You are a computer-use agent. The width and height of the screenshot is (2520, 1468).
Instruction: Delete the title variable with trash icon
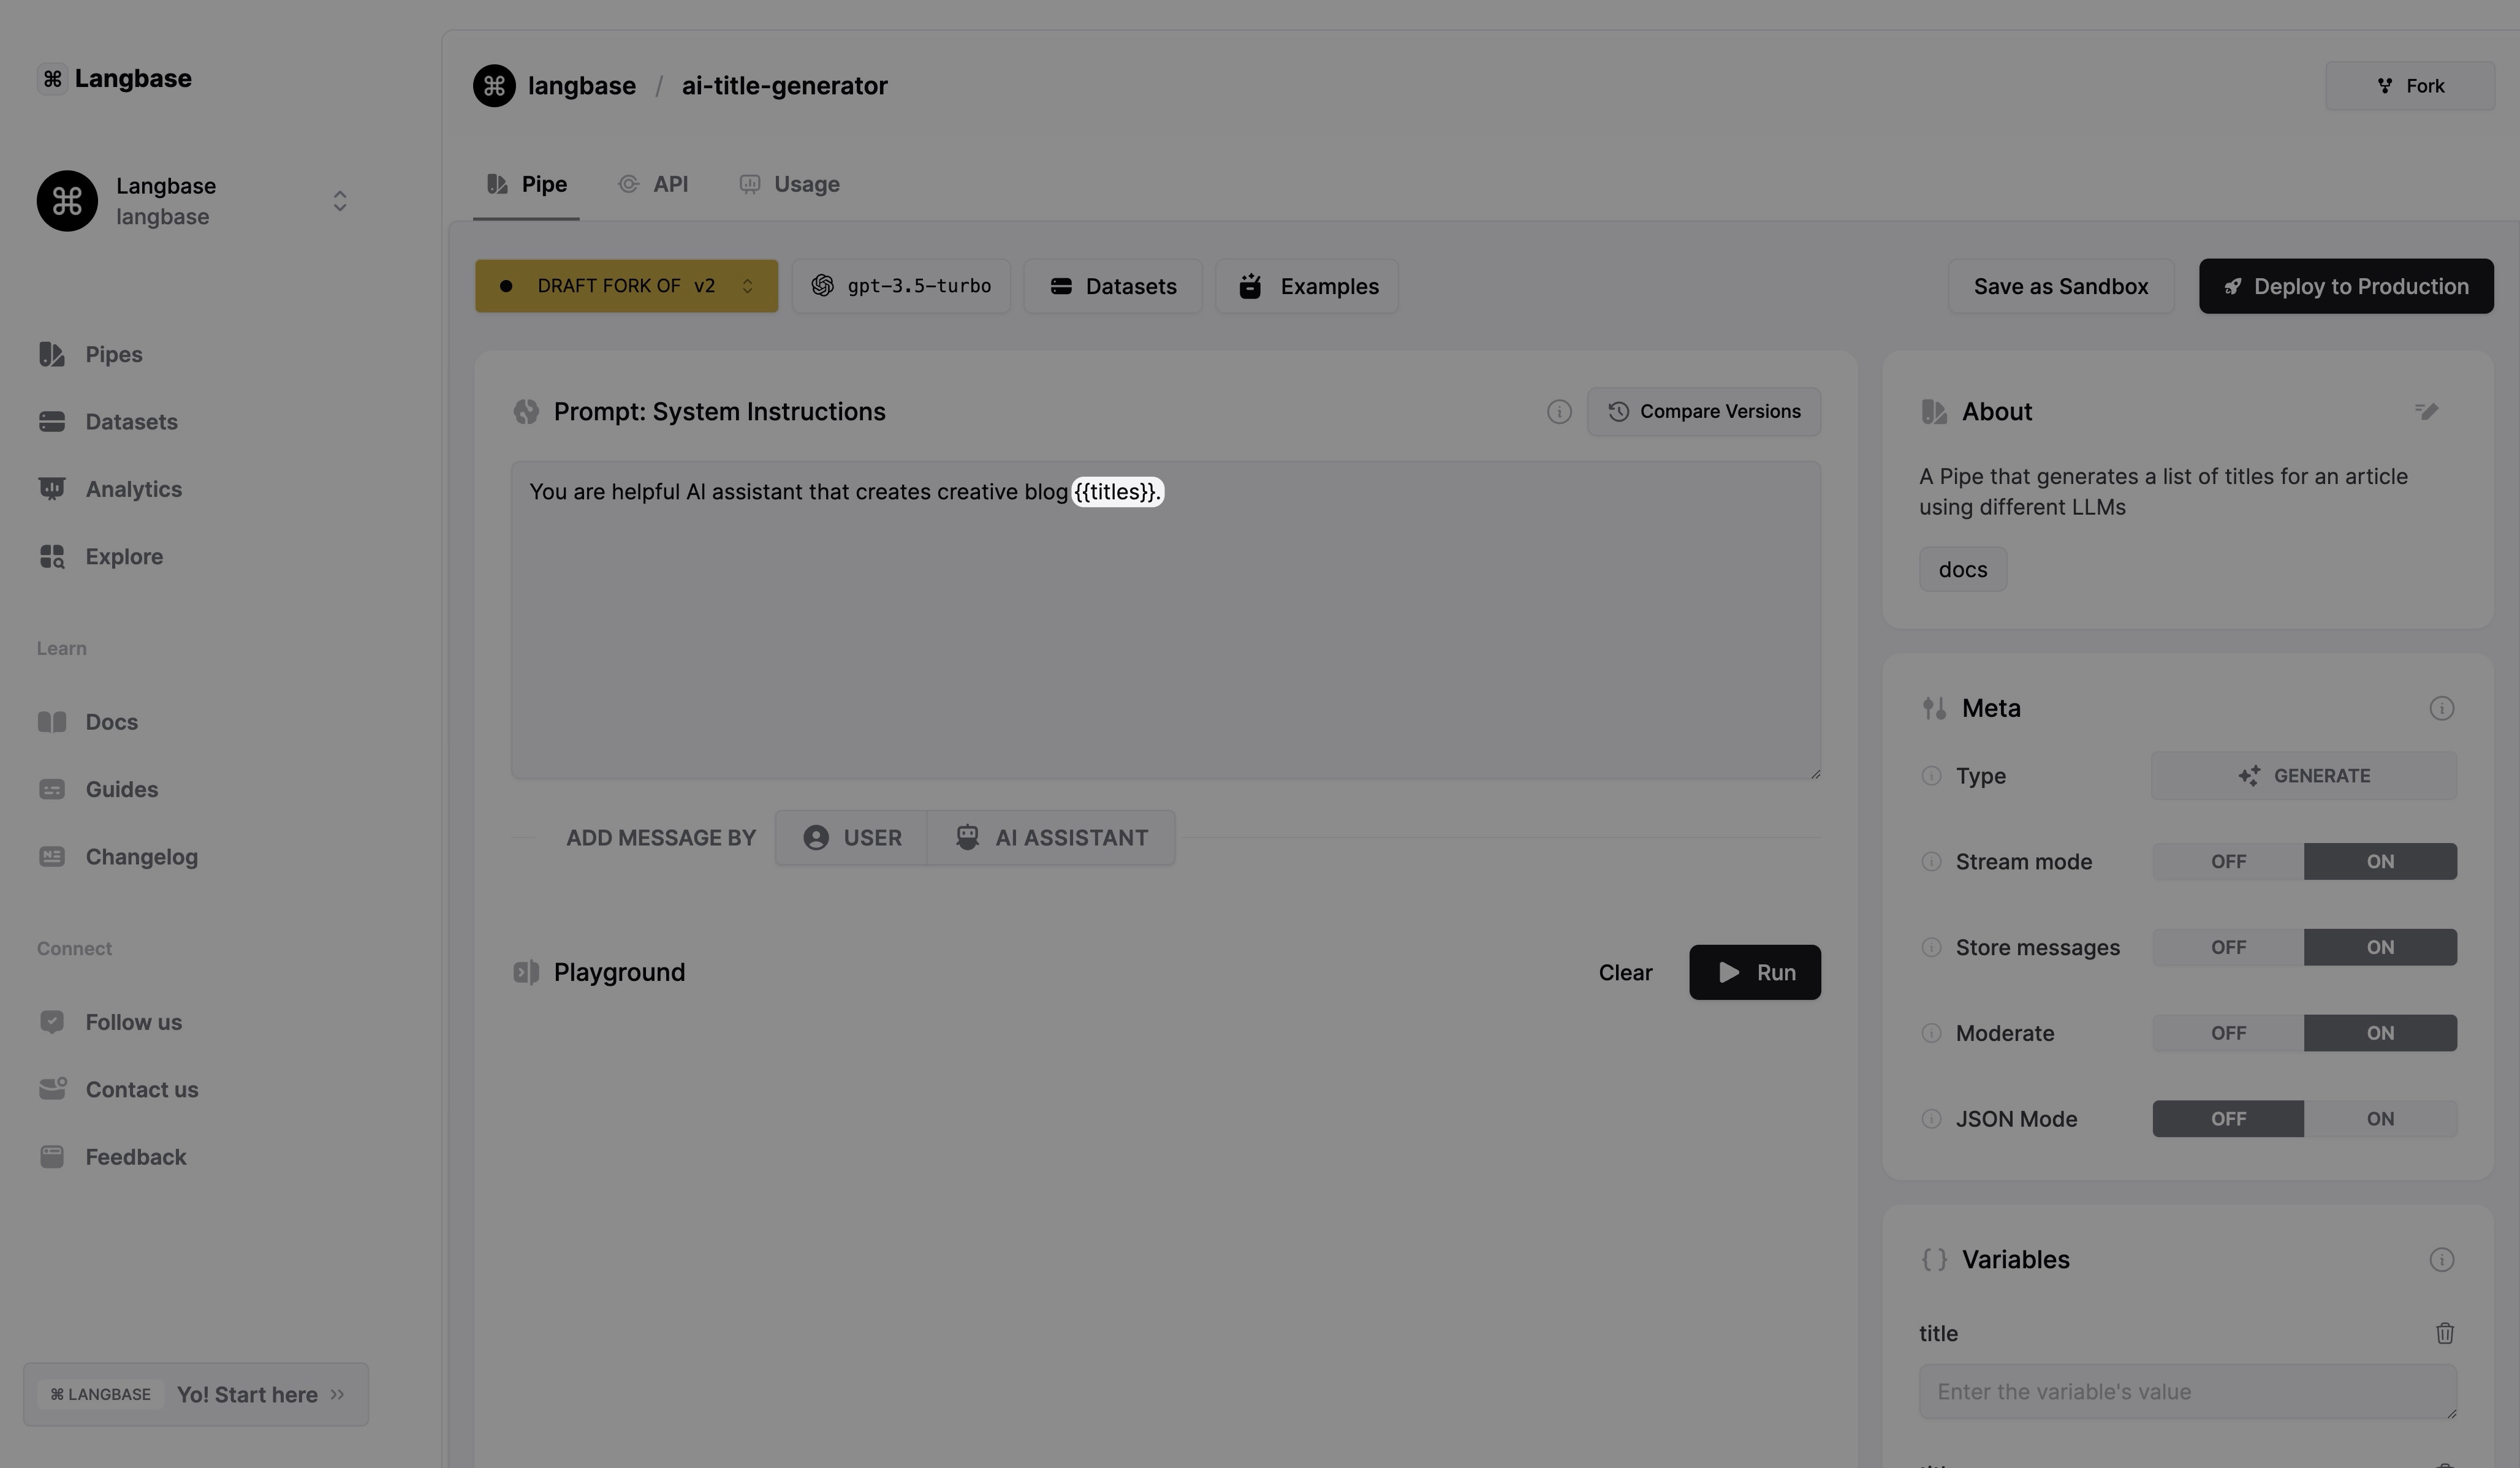tap(2444, 1333)
